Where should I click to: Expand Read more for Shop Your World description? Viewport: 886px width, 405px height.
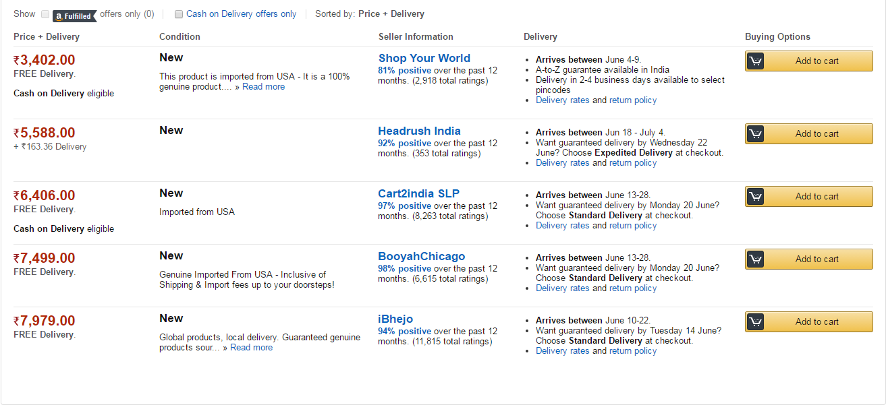(263, 87)
